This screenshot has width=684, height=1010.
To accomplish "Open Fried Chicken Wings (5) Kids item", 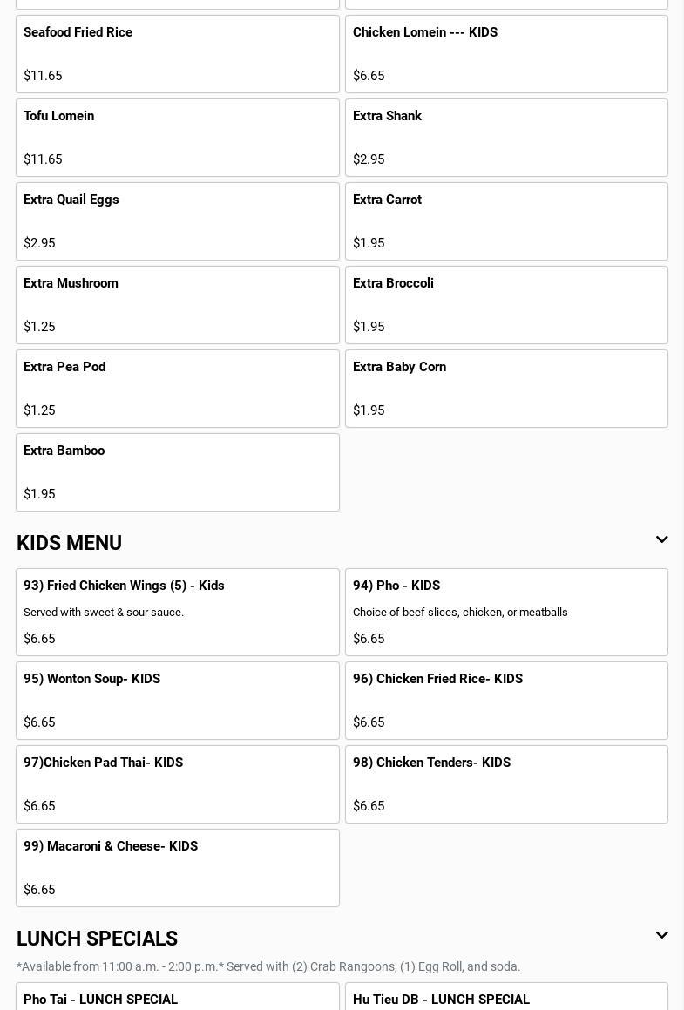I will pyautogui.click(x=178, y=612).
